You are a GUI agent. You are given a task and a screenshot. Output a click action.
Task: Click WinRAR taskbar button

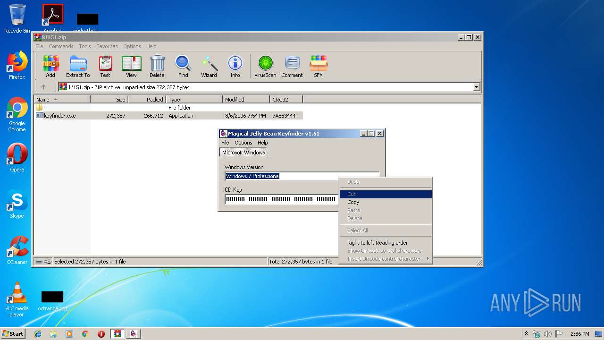[x=117, y=334]
